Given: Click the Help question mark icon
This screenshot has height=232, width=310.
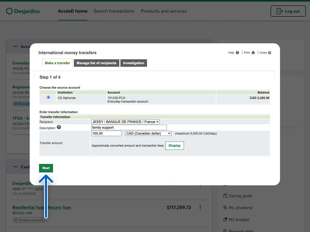Looking at the screenshot, I should pyautogui.click(x=237, y=53).
